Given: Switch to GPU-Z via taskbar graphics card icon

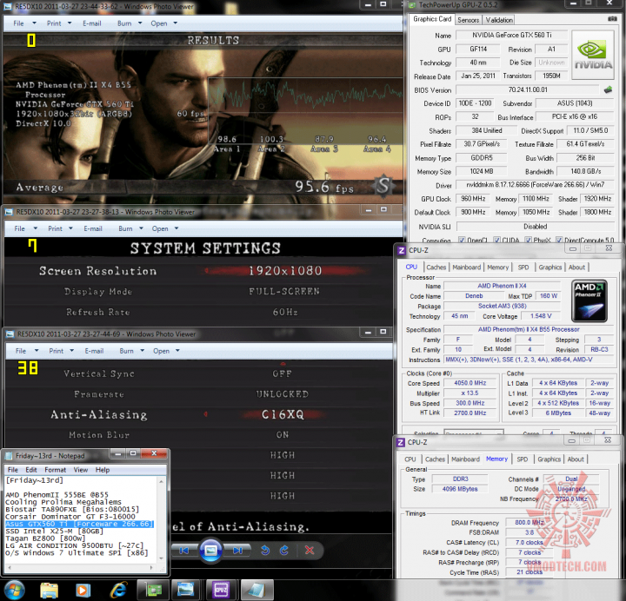Looking at the screenshot, I should click(x=153, y=591).
